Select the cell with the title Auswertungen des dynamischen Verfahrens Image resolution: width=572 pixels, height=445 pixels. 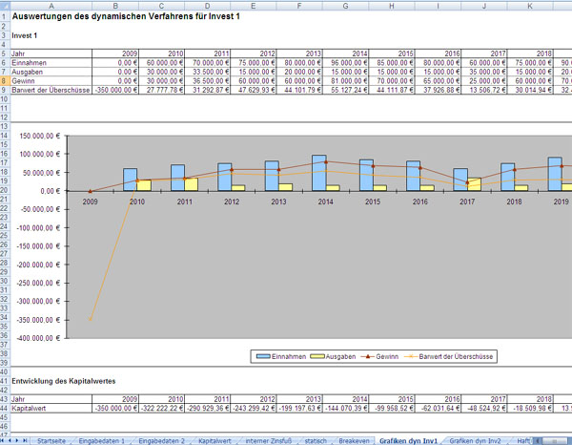coord(126,16)
